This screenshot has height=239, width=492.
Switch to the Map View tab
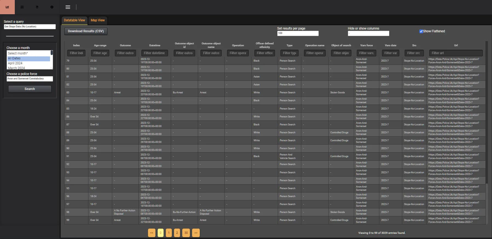click(x=98, y=20)
